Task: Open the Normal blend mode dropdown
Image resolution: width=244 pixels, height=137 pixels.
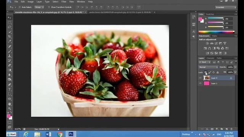Action: (x=208, y=67)
